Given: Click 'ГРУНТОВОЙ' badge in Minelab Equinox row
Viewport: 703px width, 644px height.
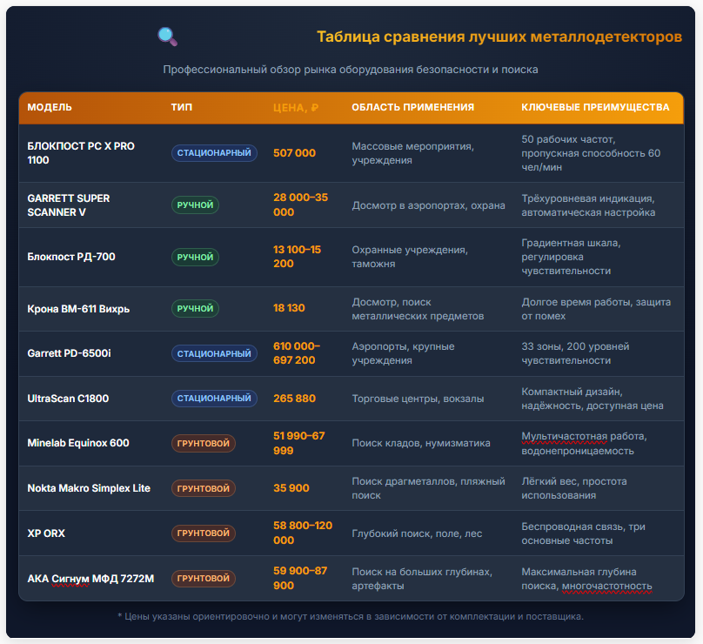Looking at the screenshot, I should pos(204,443).
